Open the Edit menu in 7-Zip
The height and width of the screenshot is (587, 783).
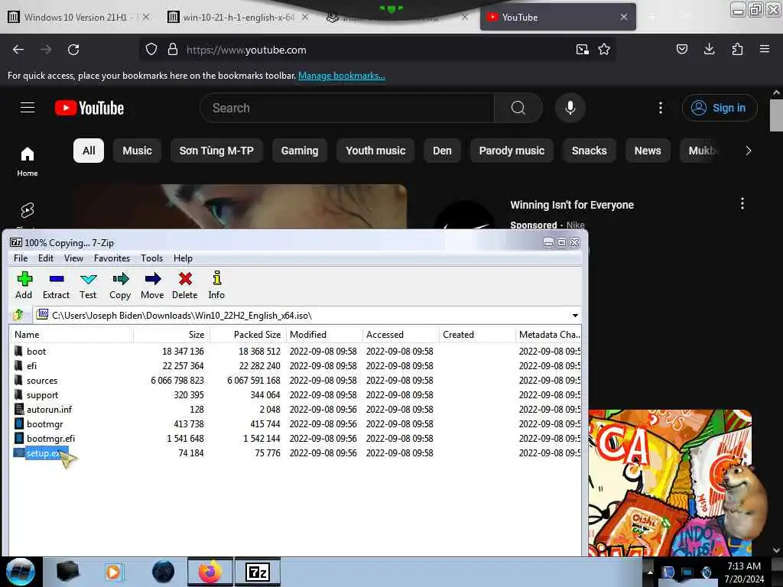(x=45, y=258)
